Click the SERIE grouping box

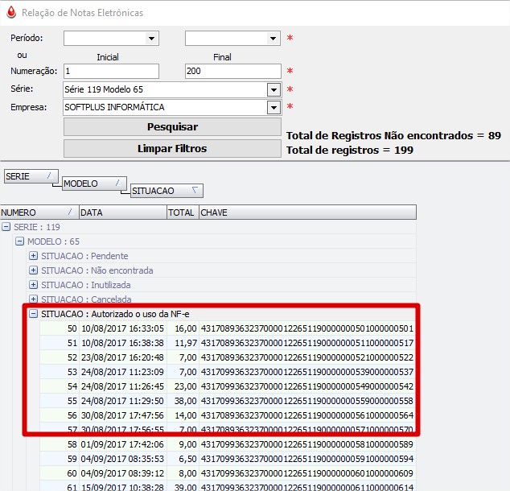pyautogui.click(x=31, y=176)
